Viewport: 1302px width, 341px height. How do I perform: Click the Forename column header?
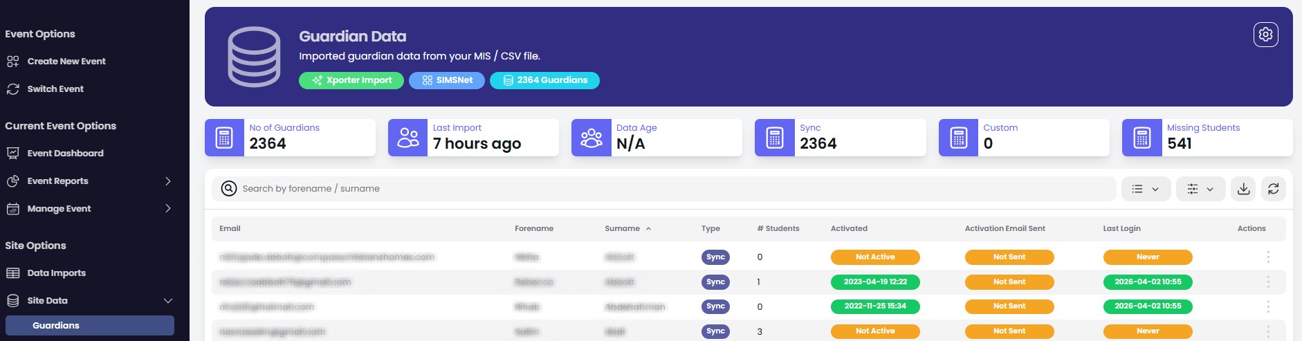(534, 228)
